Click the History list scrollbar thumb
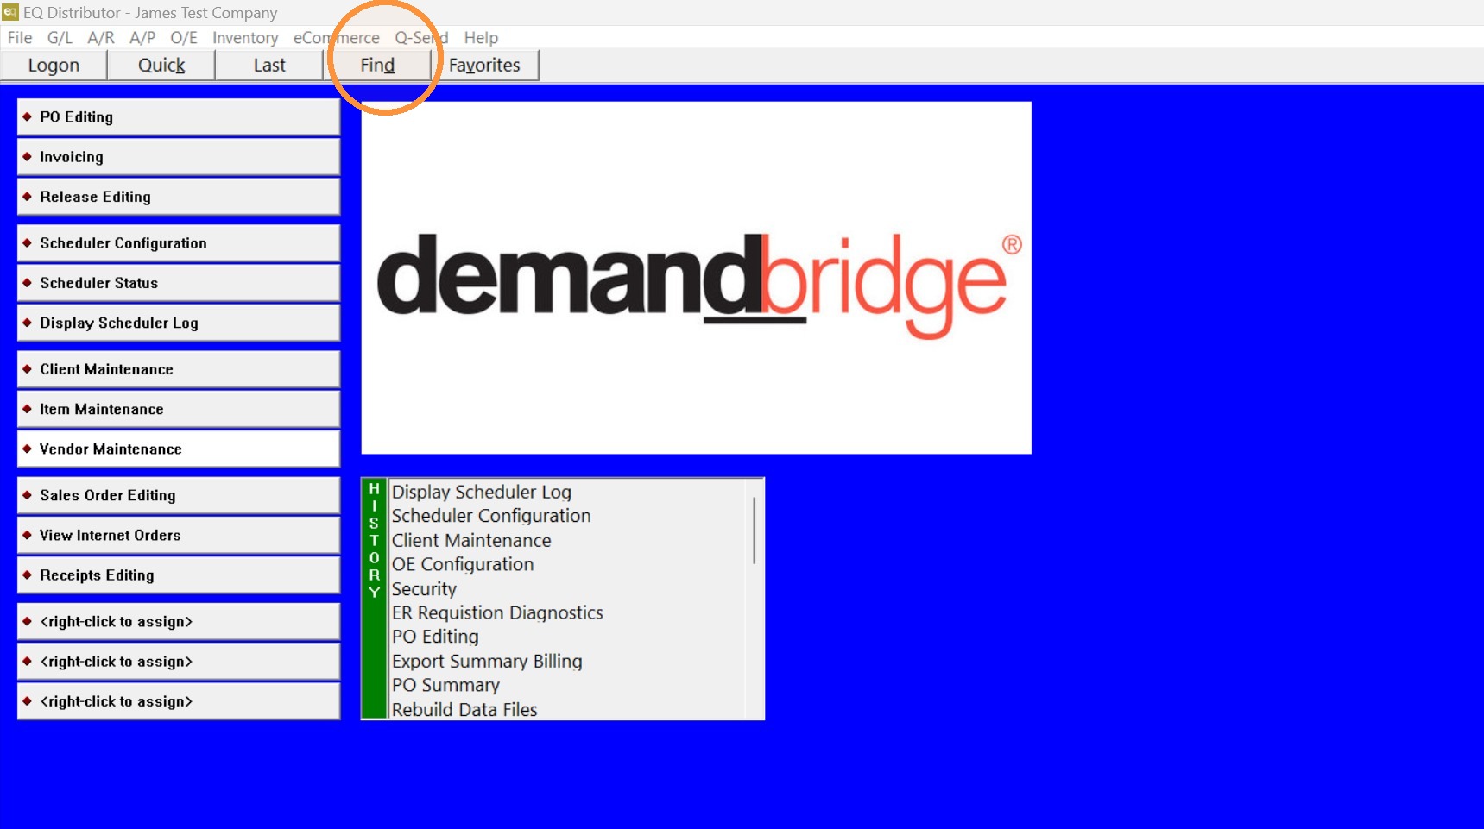Screen dimensions: 1484x829 (754, 530)
